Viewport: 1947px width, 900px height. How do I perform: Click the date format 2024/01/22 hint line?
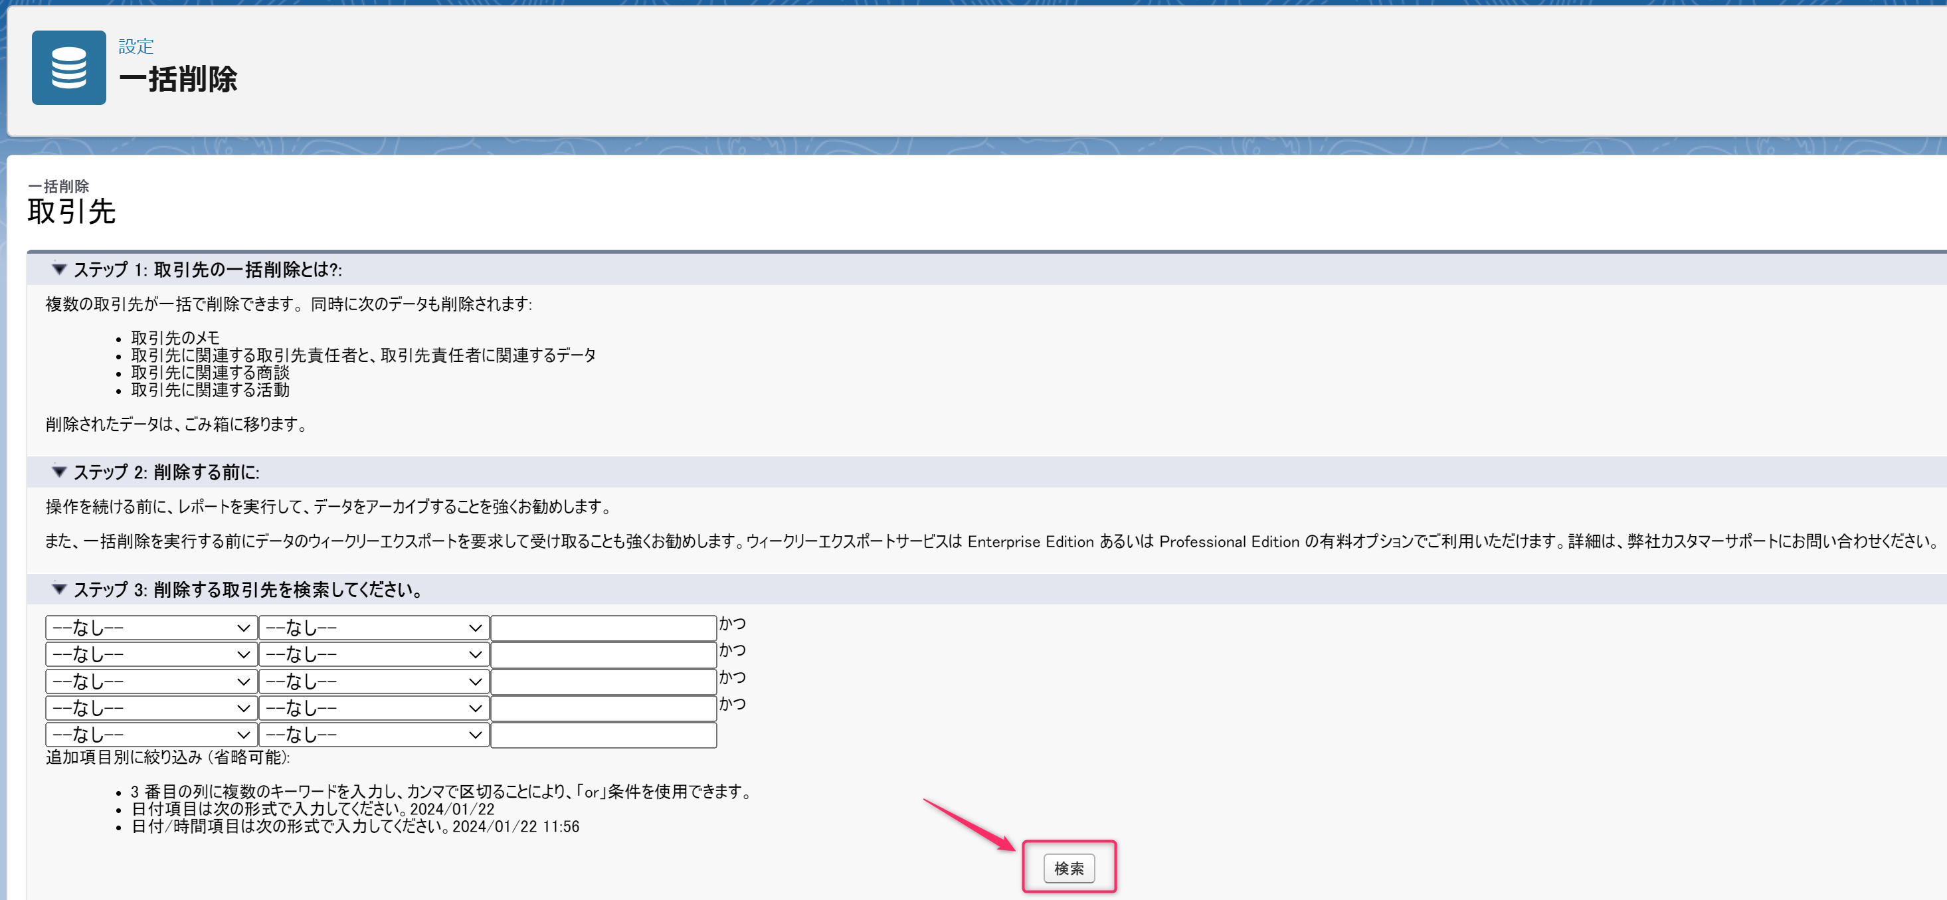tap(313, 808)
